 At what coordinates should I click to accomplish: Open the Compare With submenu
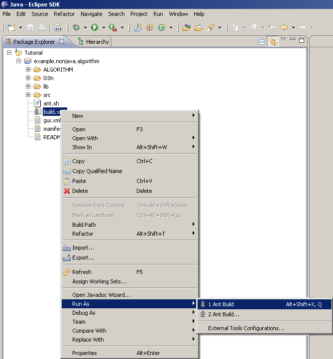[130, 331]
